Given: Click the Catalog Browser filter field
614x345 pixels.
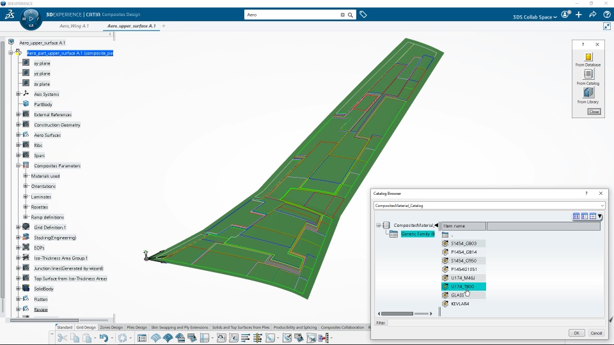Looking at the screenshot, I should tap(496, 323).
